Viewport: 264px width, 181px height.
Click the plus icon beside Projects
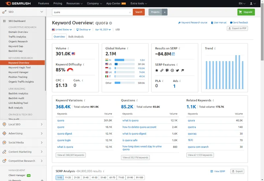(165, 12)
